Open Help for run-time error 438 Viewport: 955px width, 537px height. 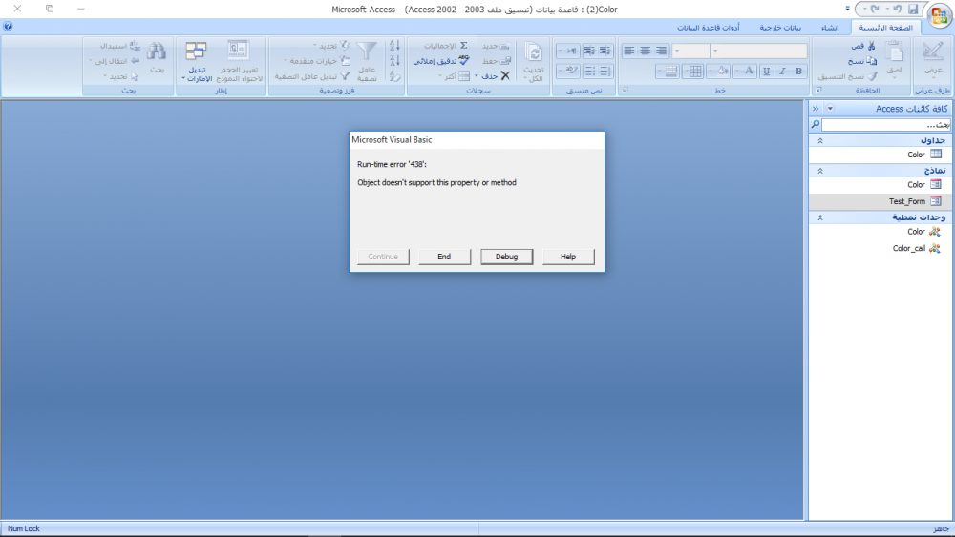567,257
